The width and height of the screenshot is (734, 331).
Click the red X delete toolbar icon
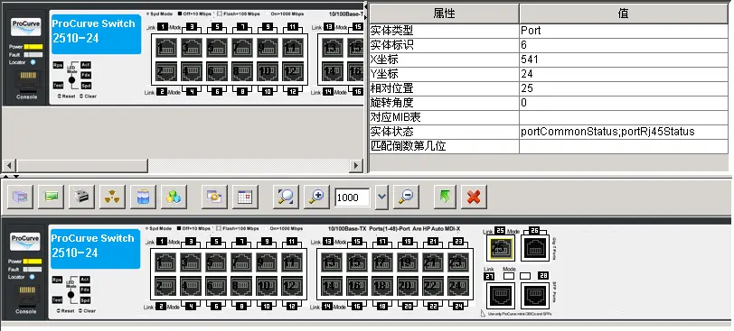(x=474, y=197)
